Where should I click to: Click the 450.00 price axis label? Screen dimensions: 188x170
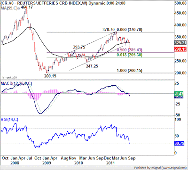pyautogui.click(x=180, y=13)
